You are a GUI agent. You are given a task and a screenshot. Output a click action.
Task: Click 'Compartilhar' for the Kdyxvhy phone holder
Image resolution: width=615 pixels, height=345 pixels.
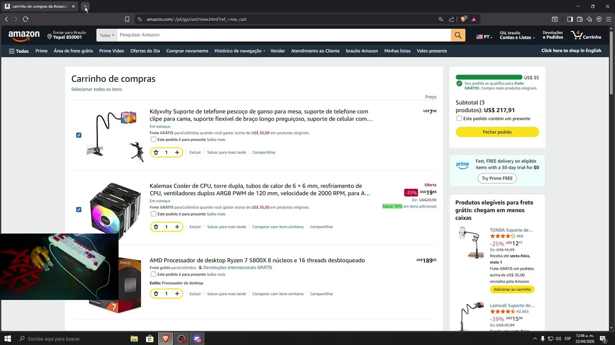(x=264, y=152)
